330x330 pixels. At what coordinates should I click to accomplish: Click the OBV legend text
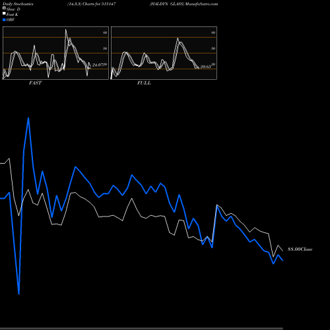tap(11, 20)
